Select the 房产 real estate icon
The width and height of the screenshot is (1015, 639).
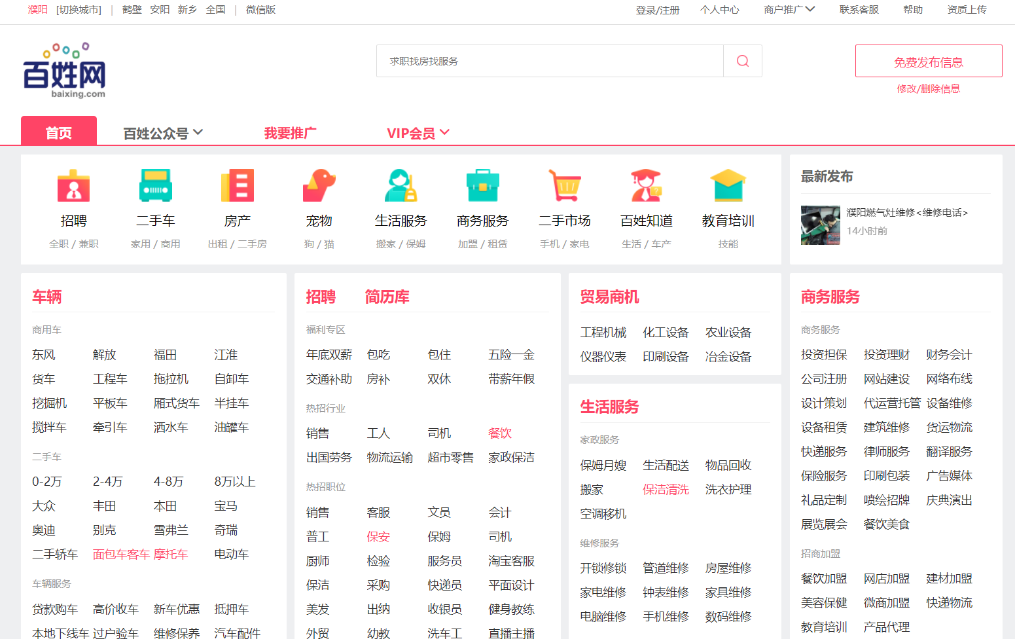pyautogui.click(x=237, y=186)
